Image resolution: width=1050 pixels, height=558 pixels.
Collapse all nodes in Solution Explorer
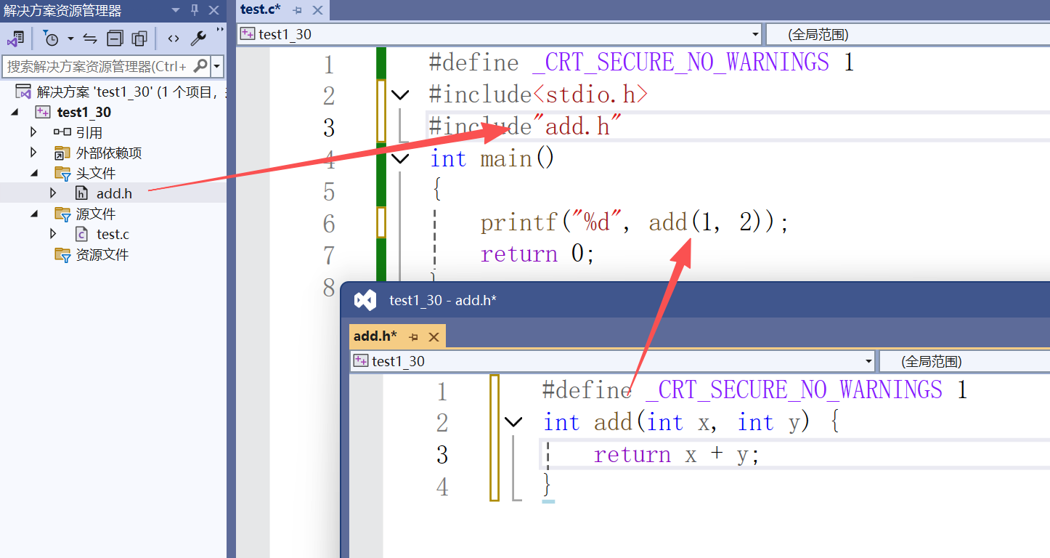coord(115,39)
